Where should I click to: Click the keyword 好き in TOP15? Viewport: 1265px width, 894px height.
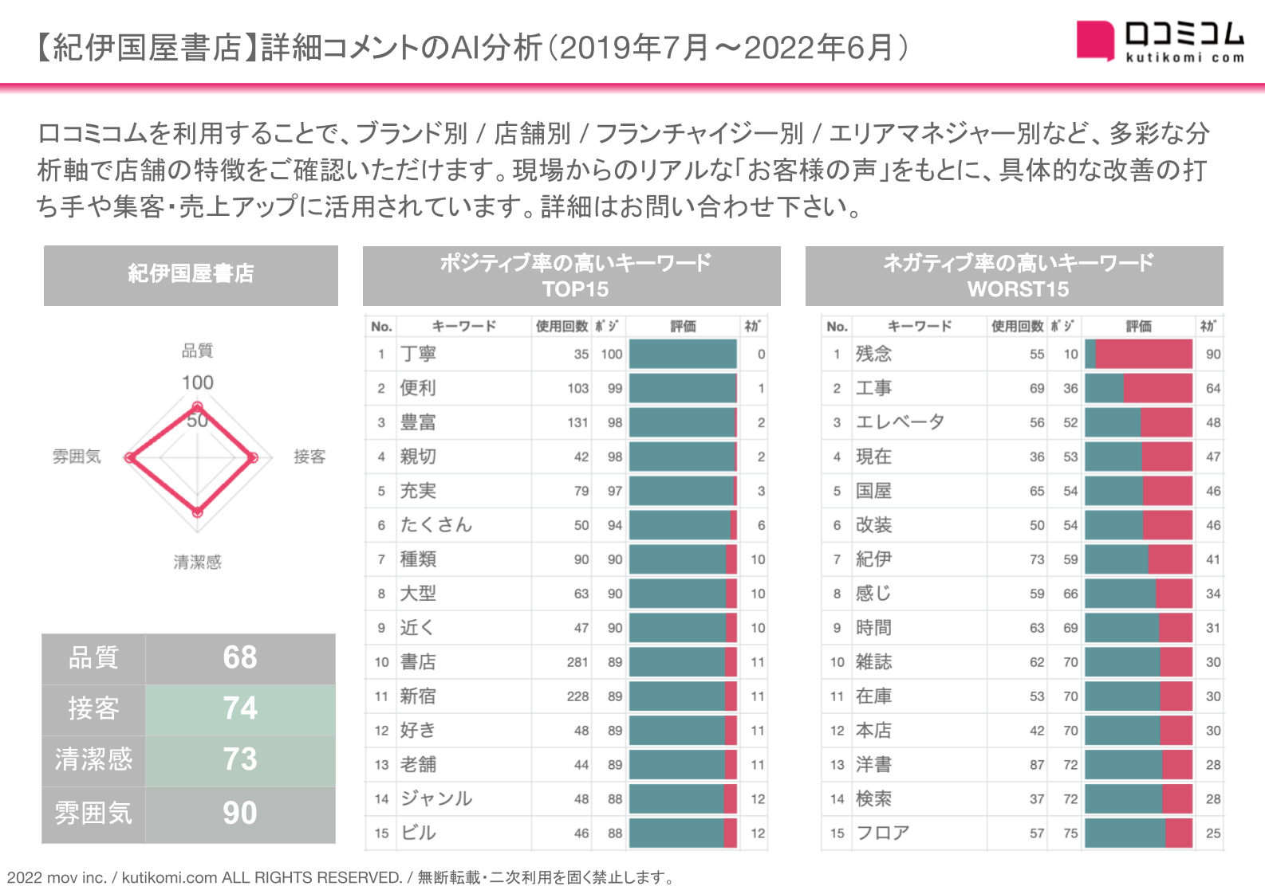pyautogui.click(x=418, y=731)
